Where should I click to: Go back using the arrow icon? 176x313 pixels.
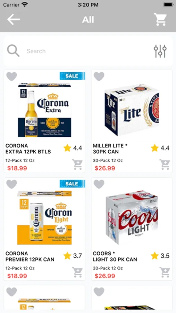click(x=14, y=19)
